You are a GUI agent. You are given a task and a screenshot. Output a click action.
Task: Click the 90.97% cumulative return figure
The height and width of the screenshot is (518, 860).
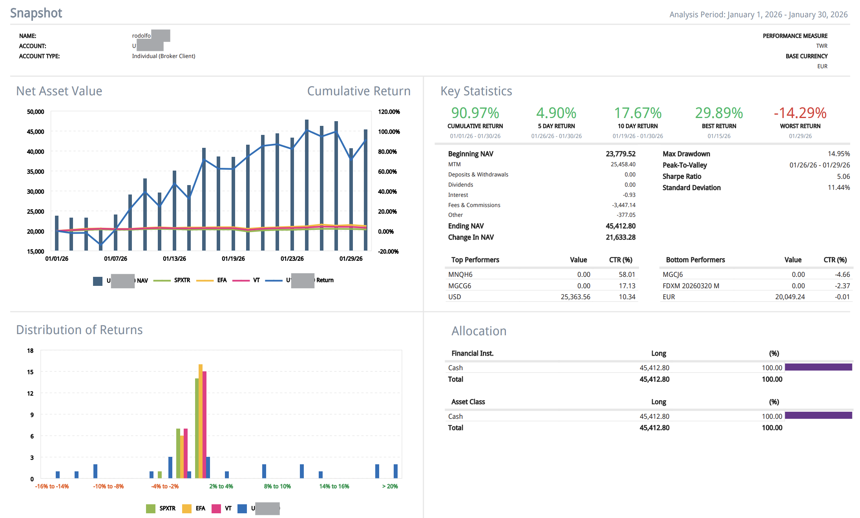click(475, 113)
